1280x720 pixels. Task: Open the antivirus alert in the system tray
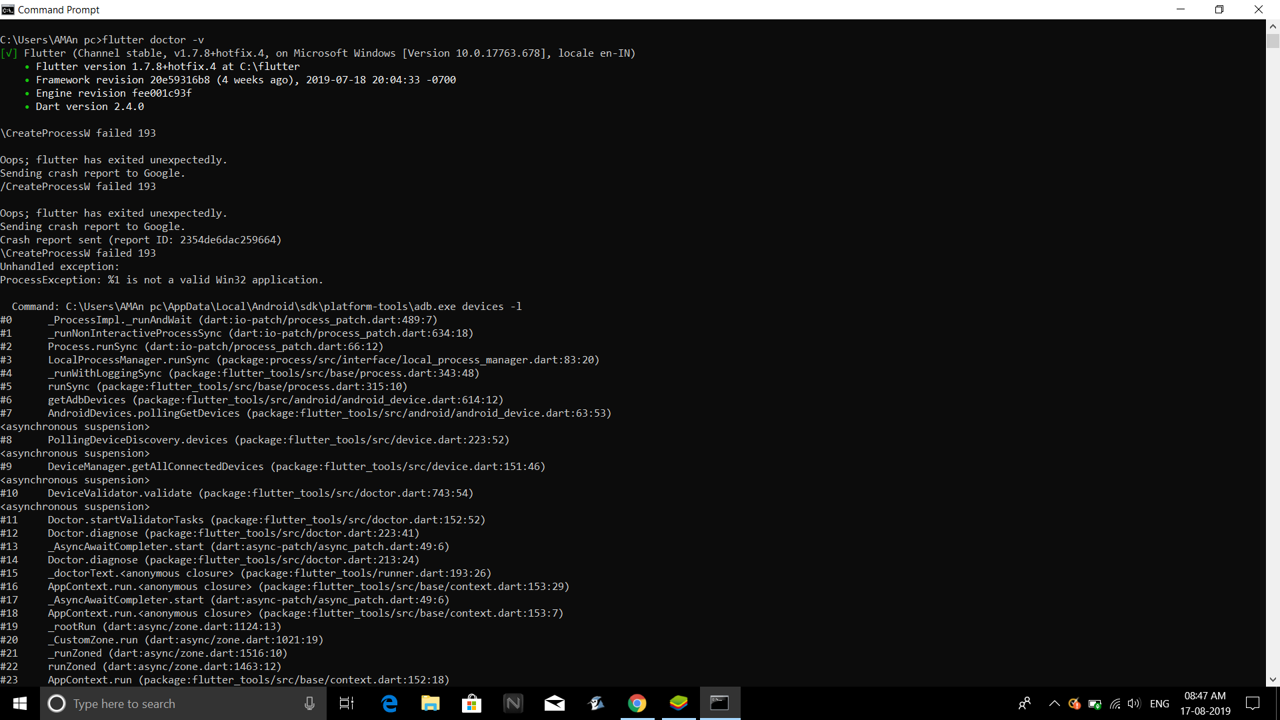pos(1075,703)
